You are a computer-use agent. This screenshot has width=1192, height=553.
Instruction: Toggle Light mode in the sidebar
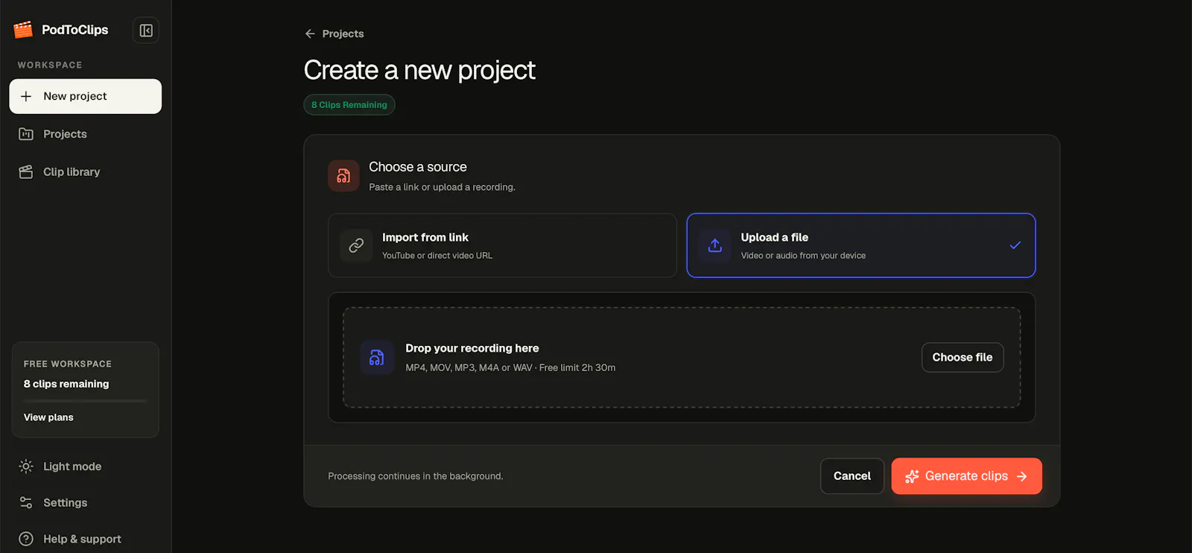pos(86,467)
